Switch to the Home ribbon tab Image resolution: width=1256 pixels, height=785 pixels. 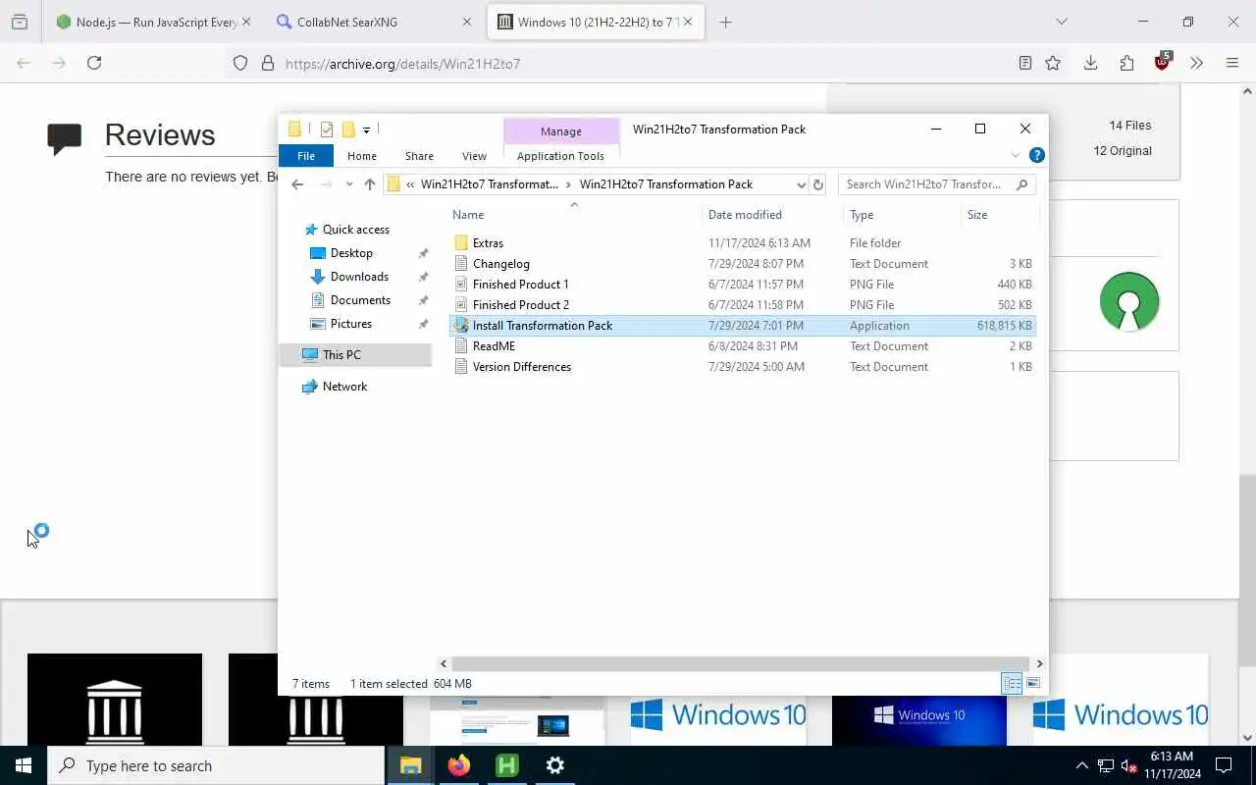pyautogui.click(x=362, y=156)
